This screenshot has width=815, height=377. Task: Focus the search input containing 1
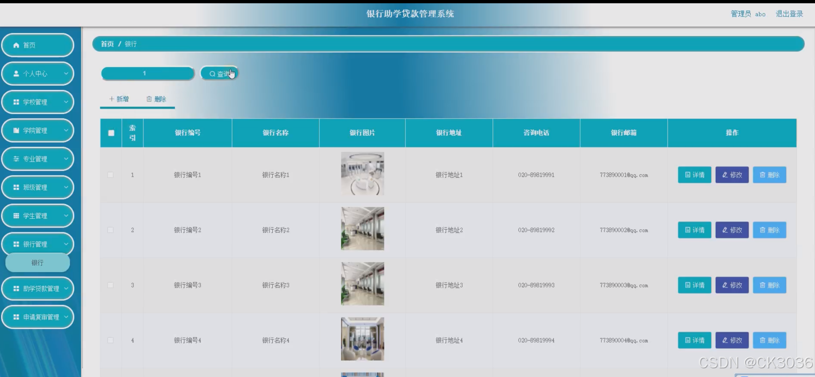coord(148,73)
